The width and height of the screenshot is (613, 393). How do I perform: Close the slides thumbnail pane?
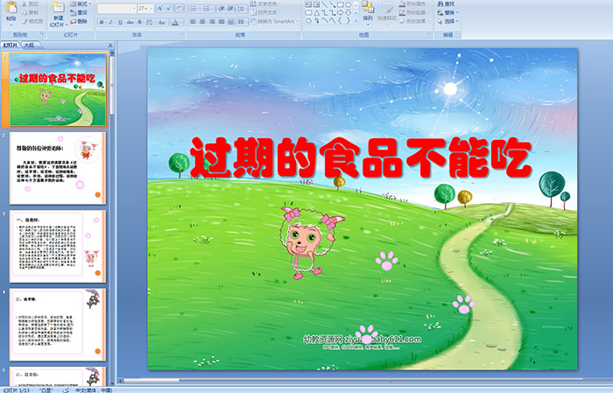[x=110, y=46]
